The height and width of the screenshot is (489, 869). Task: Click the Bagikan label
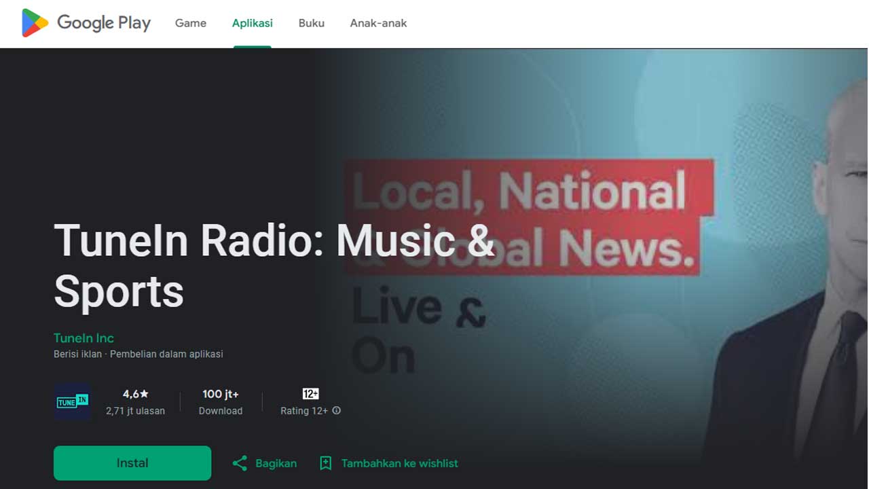(x=276, y=463)
